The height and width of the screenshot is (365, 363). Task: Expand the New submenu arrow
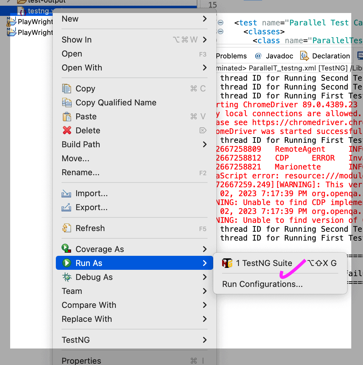coord(205,19)
